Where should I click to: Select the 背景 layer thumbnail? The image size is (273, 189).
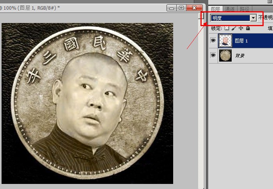click(225, 55)
